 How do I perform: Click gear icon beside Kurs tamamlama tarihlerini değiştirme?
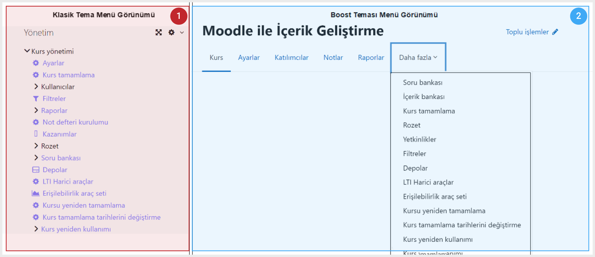point(36,217)
